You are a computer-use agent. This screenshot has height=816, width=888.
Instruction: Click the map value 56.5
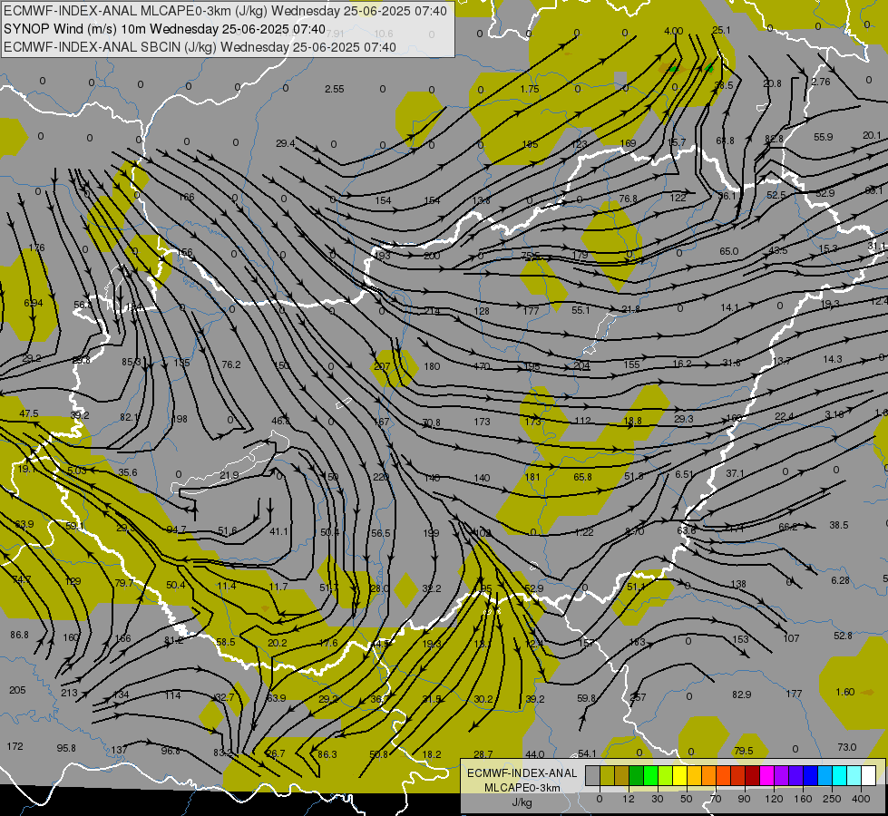[x=381, y=533]
